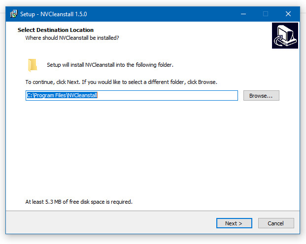Click the disabled maximize button
This screenshot has height=244, width=306.
[x=266, y=14]
